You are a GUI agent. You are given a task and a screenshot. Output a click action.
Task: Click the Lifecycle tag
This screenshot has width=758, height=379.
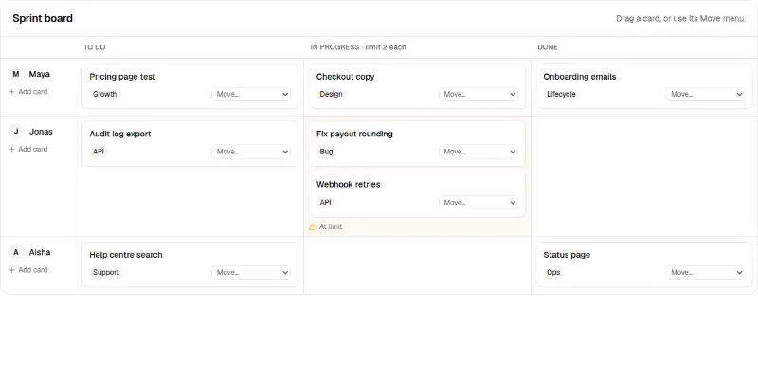(561, 94)
